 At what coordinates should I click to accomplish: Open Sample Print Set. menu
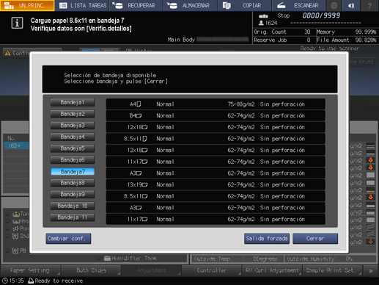click(332, 270)
